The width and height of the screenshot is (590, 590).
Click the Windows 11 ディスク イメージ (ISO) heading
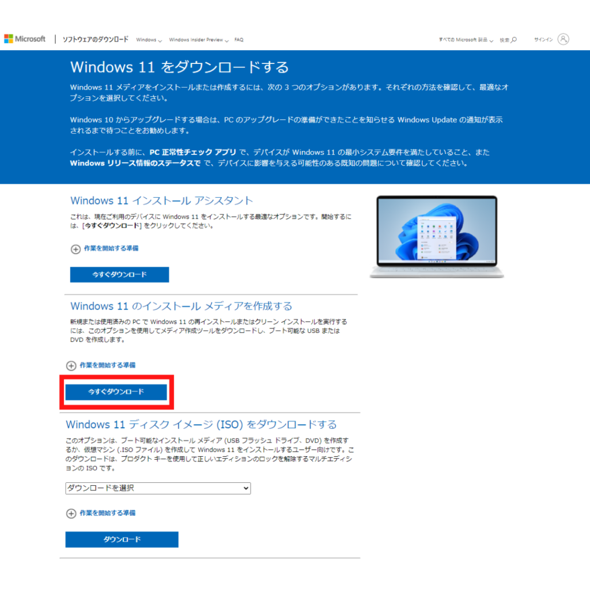(201, 425)
